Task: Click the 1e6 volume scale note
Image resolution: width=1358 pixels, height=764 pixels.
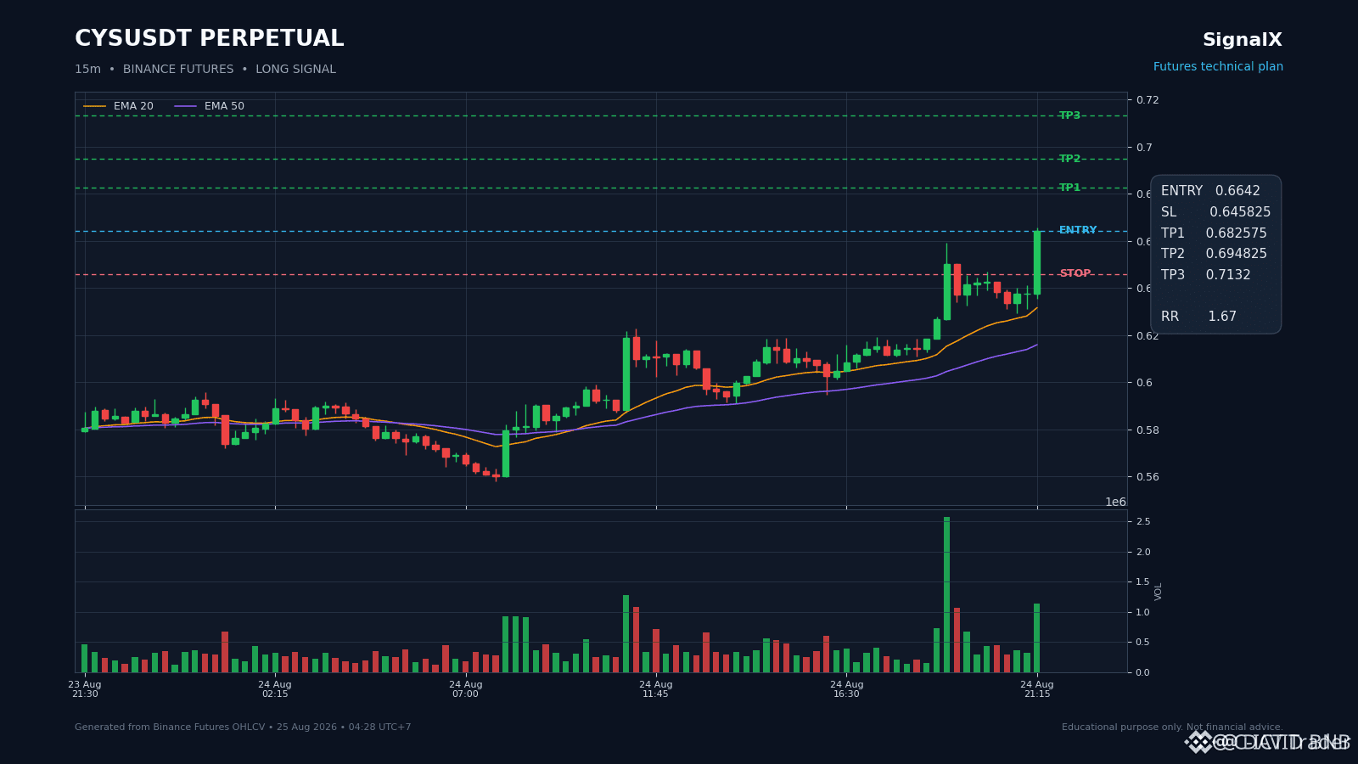Action: 1115,502
